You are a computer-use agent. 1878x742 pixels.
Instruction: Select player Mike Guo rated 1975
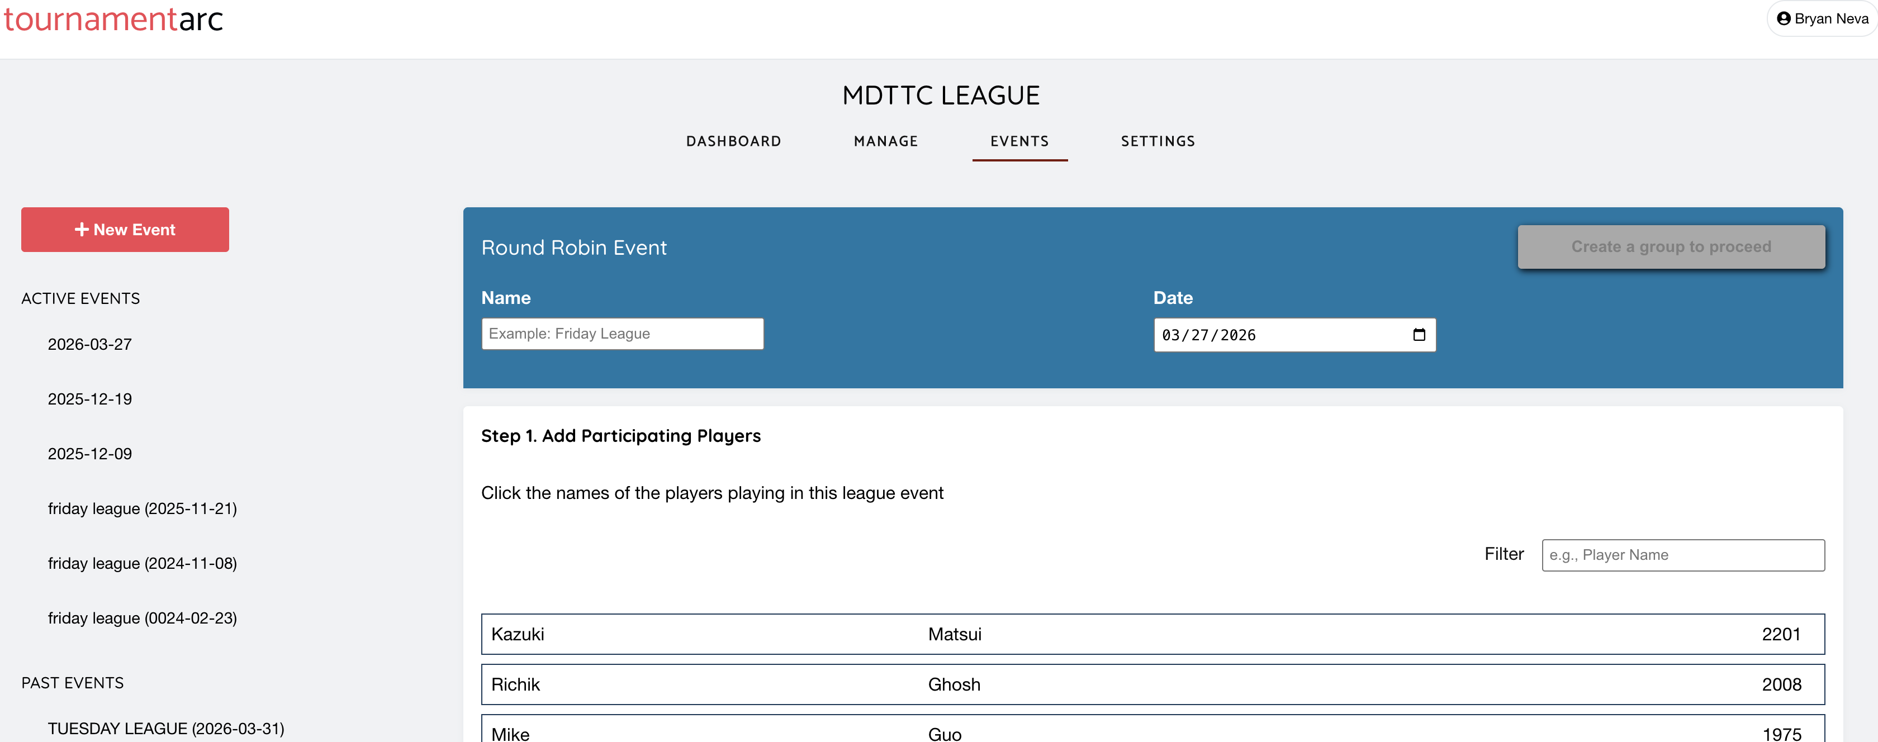coord(1152,733)
